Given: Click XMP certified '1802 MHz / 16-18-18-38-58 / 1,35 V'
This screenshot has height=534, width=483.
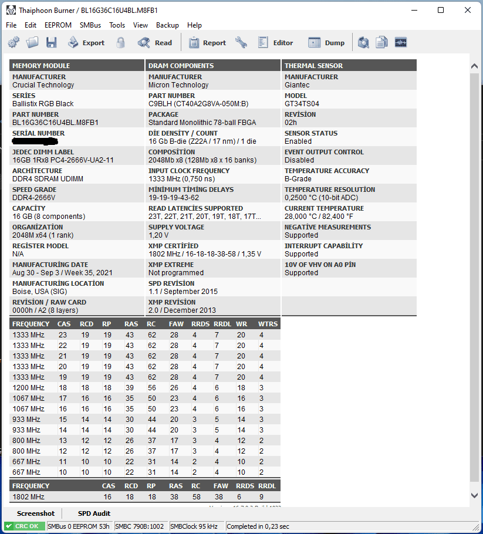Looking at the screenshot, I should [x=205, y=254].
